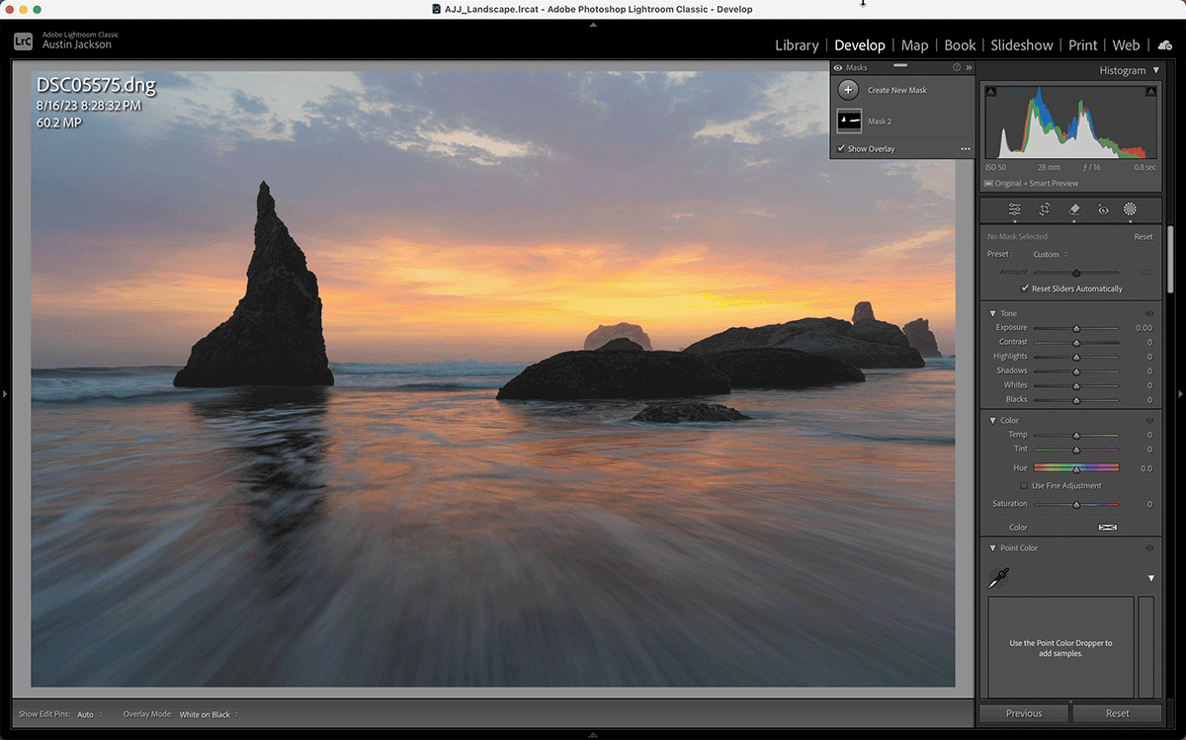The width and height of the screenshot is (1186, 740).
Task: Open the Masks panel help icon
Action: click(x=956, y=67)
